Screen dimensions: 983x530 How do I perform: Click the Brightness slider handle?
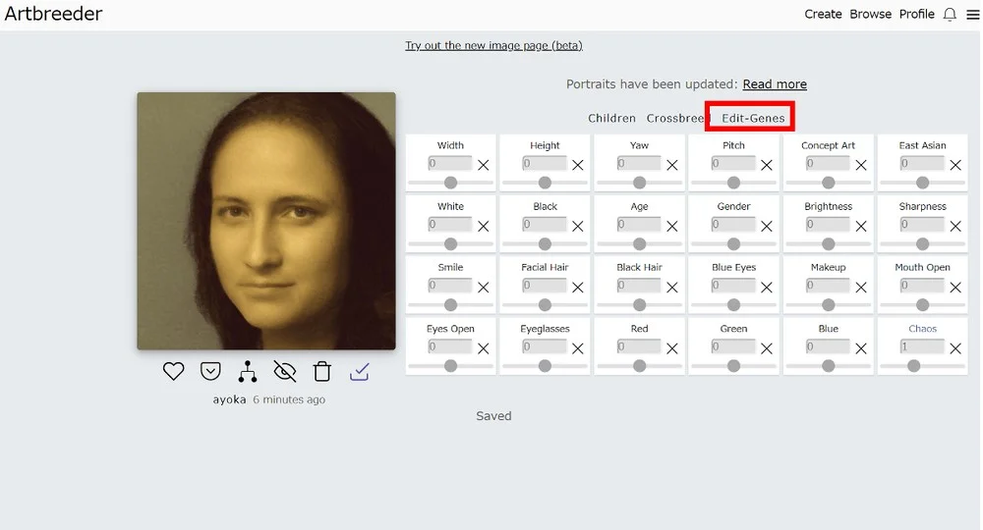(828, 243)
